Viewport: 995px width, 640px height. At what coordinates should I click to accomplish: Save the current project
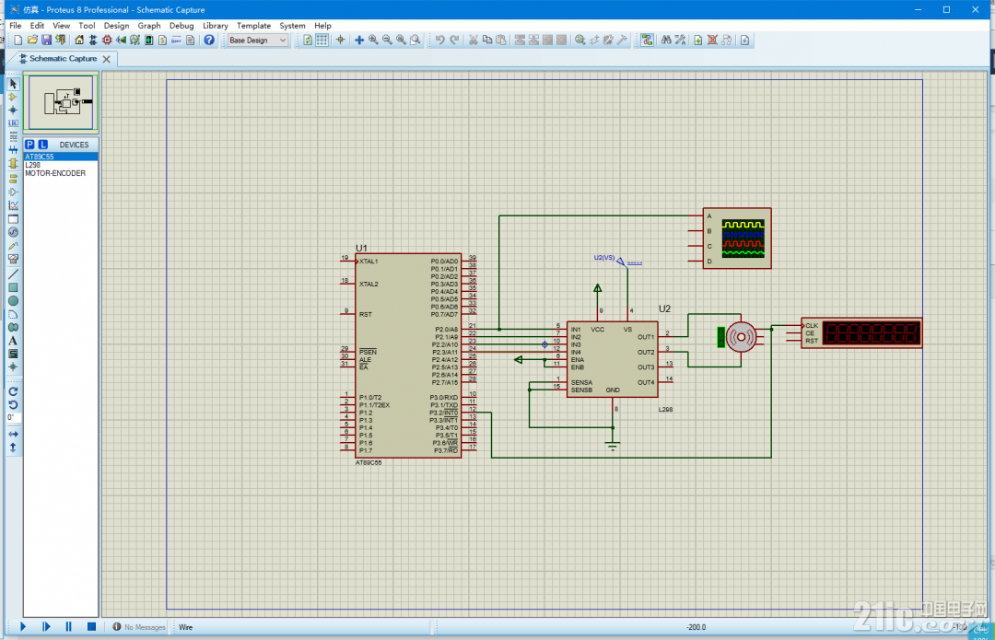pyautogui.click(x=46, y=40)
